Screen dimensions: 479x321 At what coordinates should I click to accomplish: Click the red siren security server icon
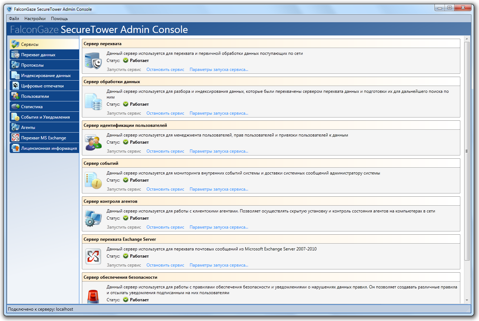point(93,297)
